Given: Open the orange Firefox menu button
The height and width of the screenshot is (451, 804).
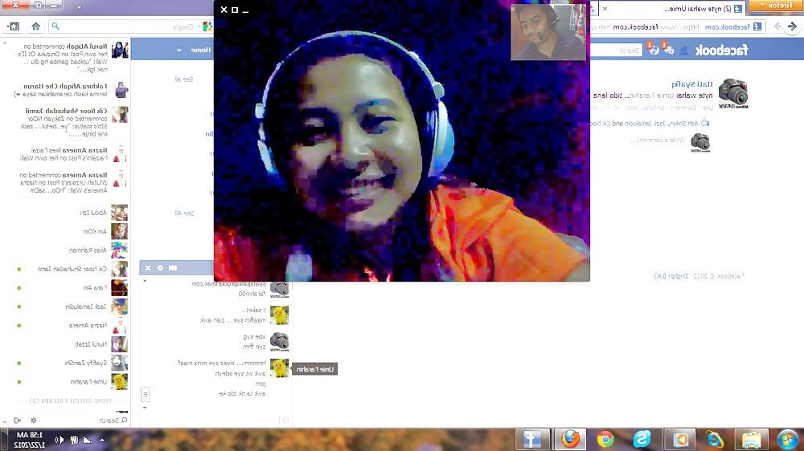Looking at the screenshot, I should [777, 6].
